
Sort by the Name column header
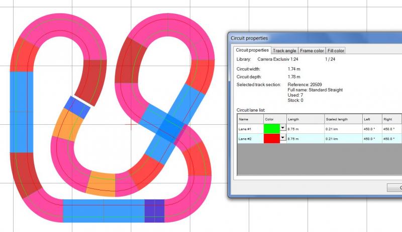coord(250,119)
